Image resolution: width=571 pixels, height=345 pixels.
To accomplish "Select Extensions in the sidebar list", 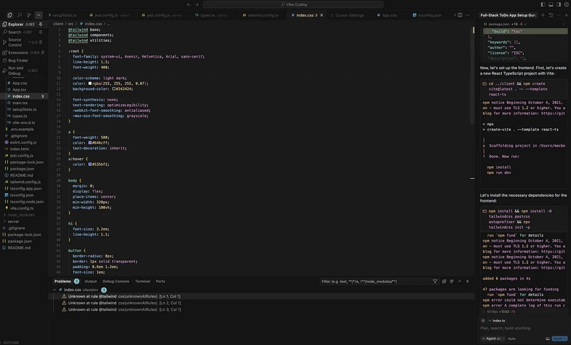I will [24, 53].
